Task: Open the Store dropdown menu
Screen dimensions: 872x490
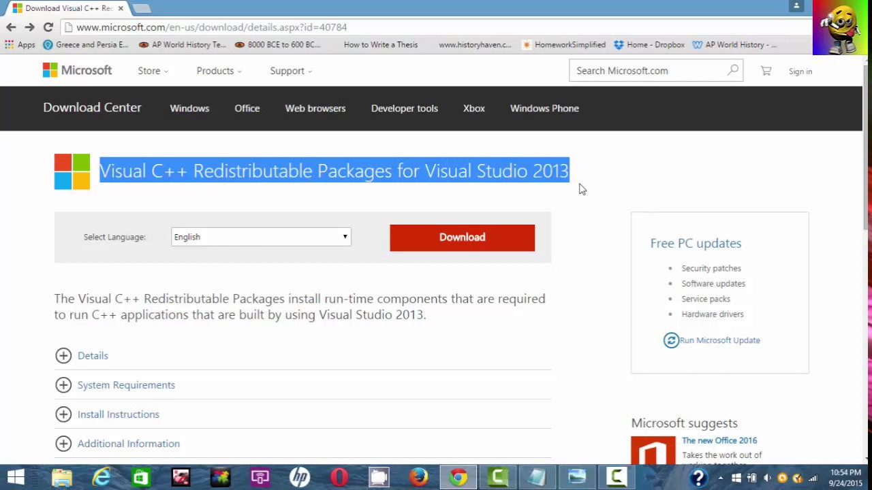Action: 153,71
